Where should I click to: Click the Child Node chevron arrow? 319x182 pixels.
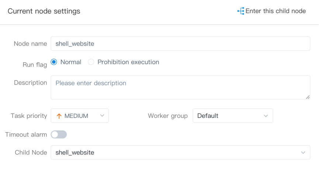coord(303,152)
